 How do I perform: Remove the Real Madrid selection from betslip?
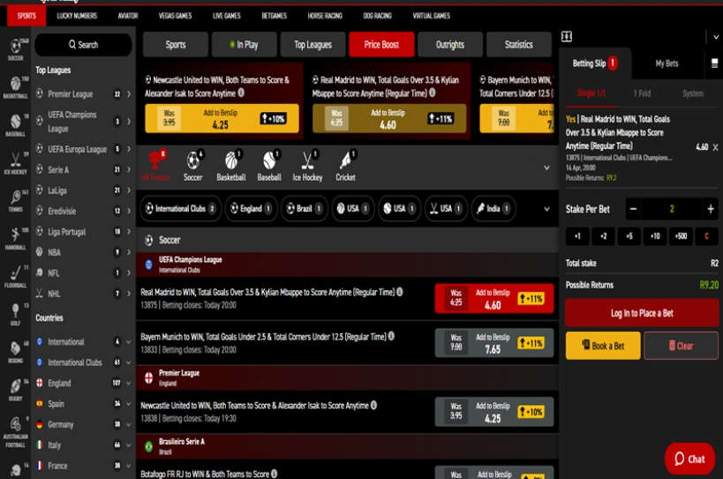[x=715, y=147]
